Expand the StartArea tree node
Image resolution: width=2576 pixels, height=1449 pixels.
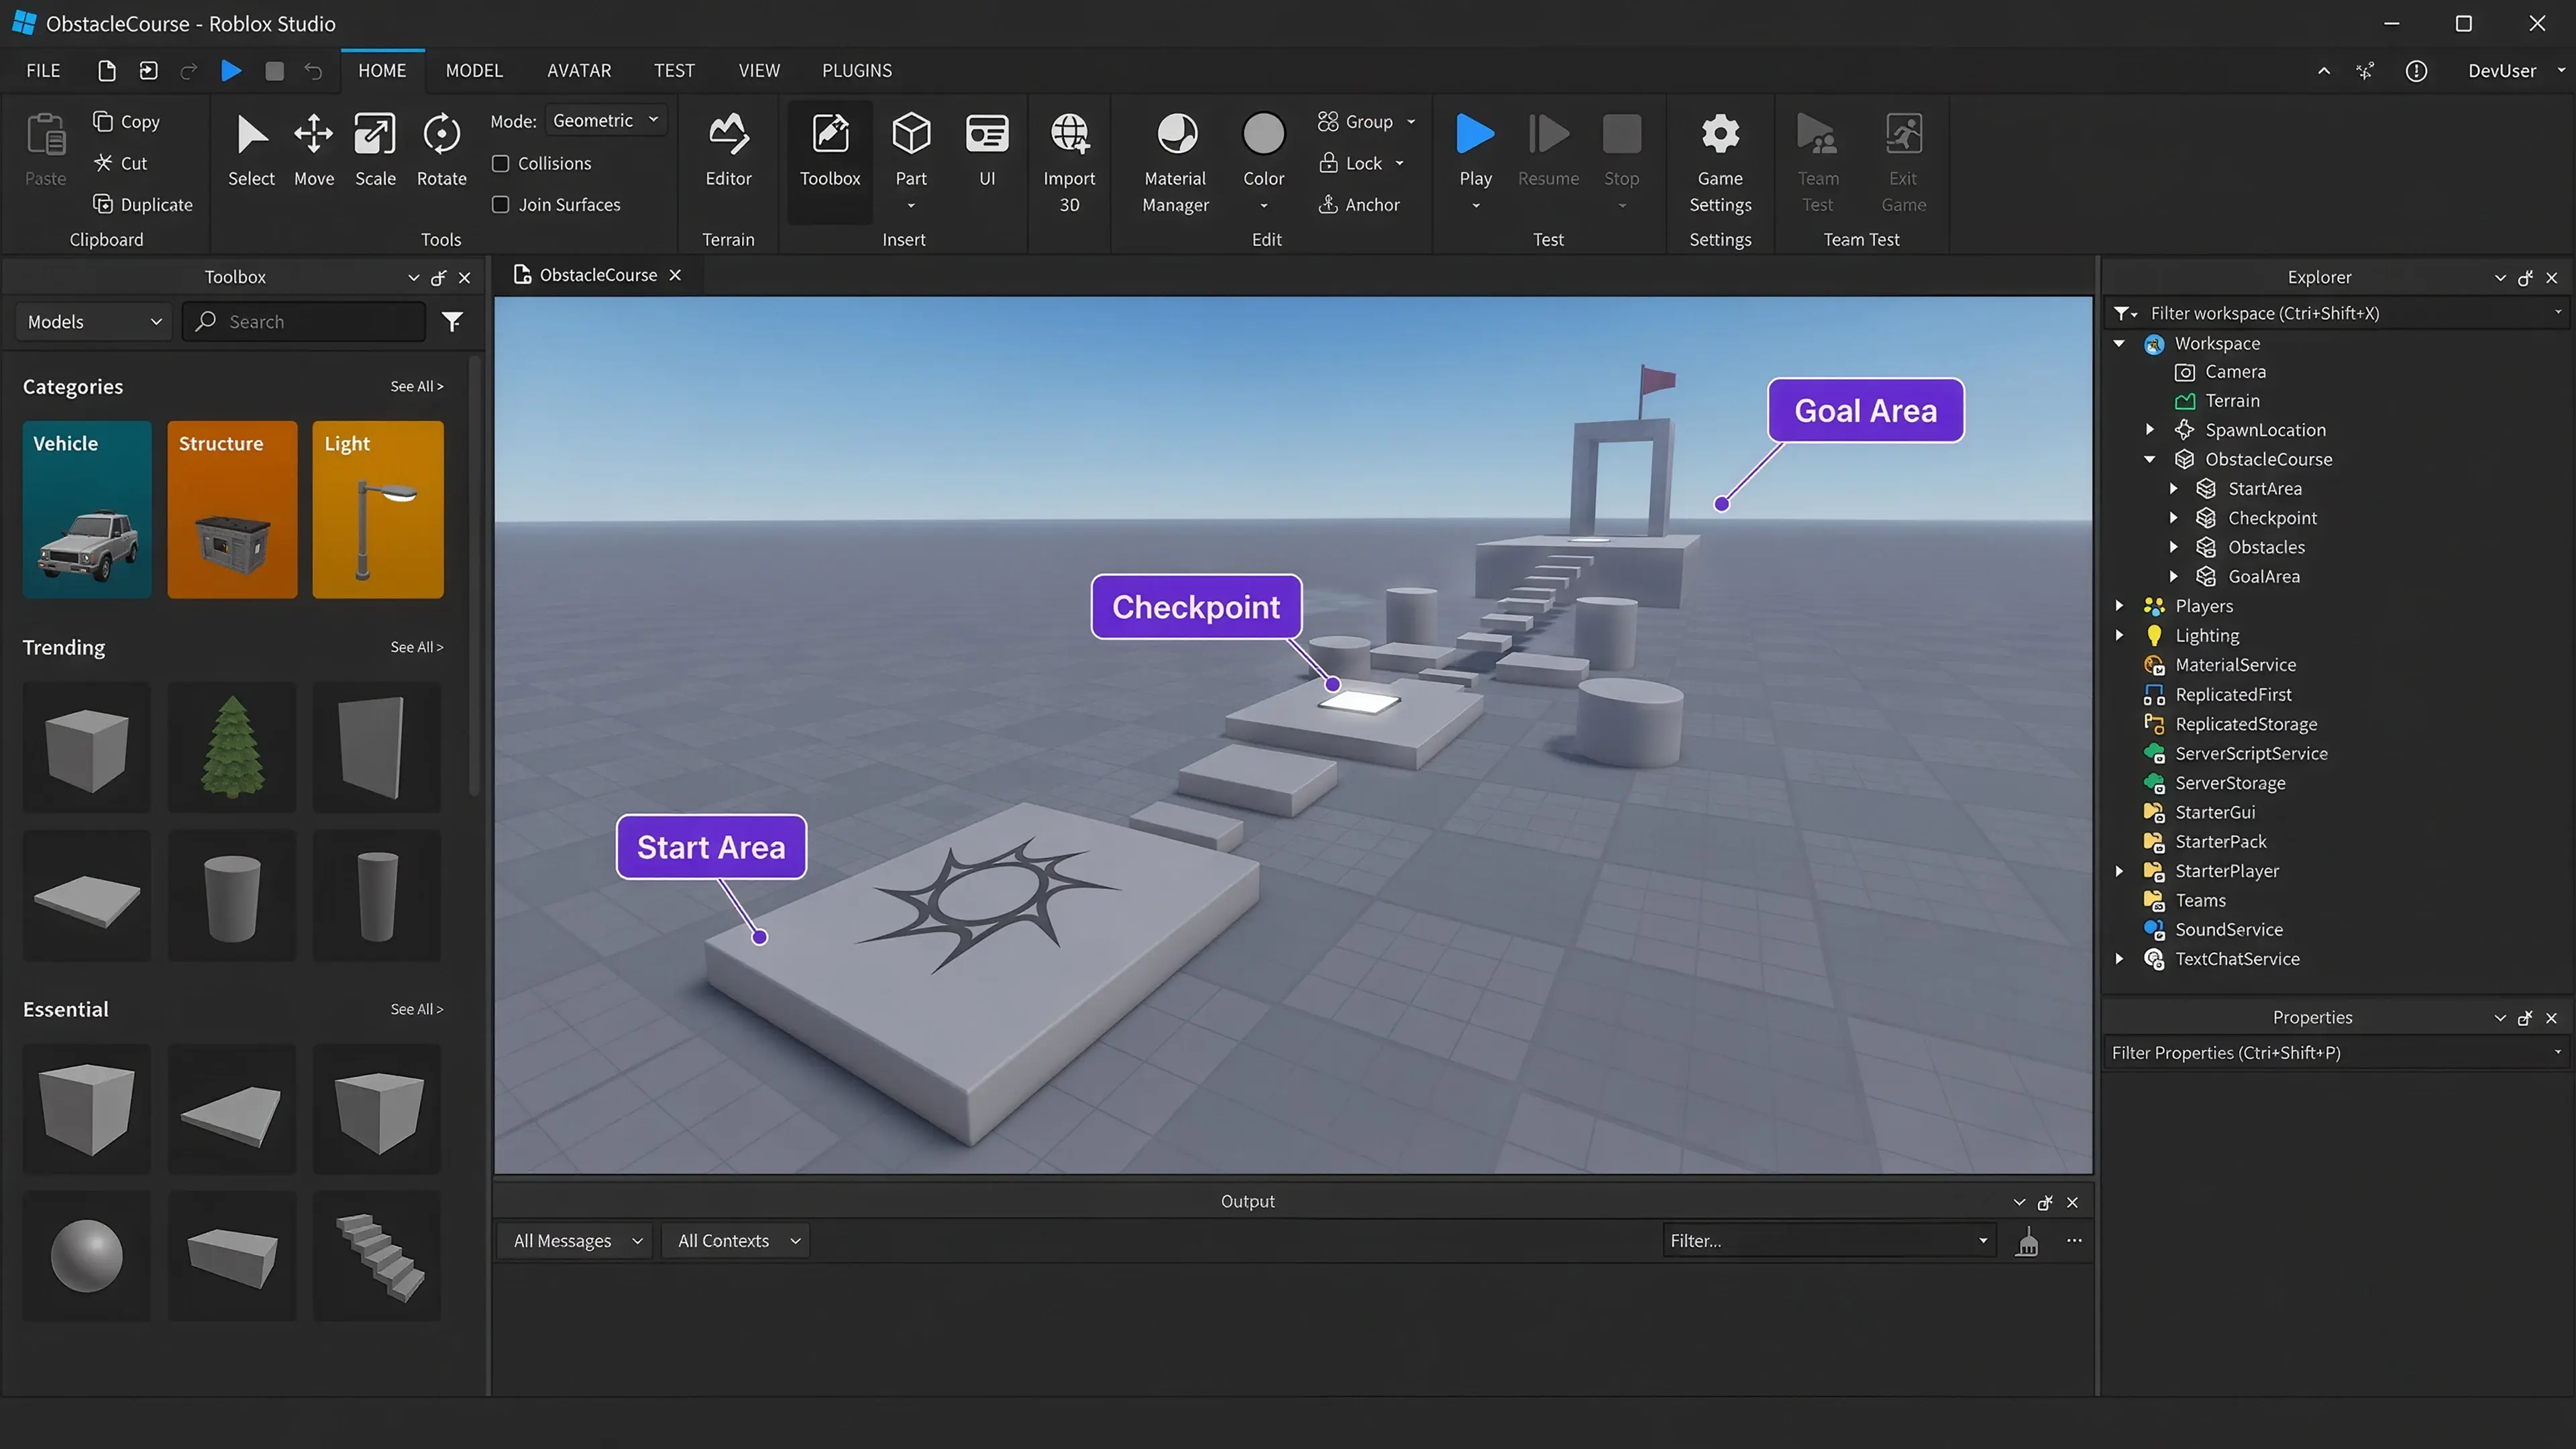[x=2173, y=489]
